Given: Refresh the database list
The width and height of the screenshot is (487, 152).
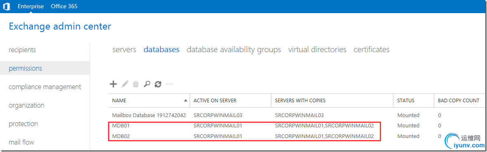Looking at the screenshot, I should pos(158,84).
